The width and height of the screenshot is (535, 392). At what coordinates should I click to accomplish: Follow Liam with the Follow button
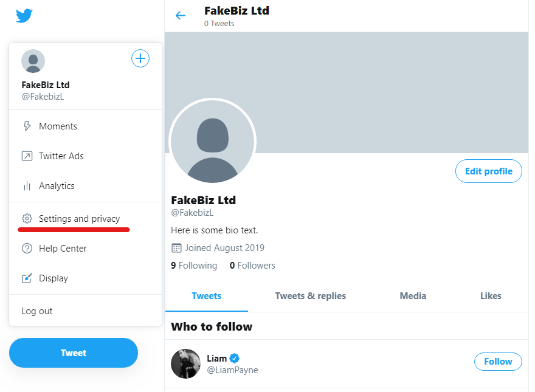coord(498,361)
